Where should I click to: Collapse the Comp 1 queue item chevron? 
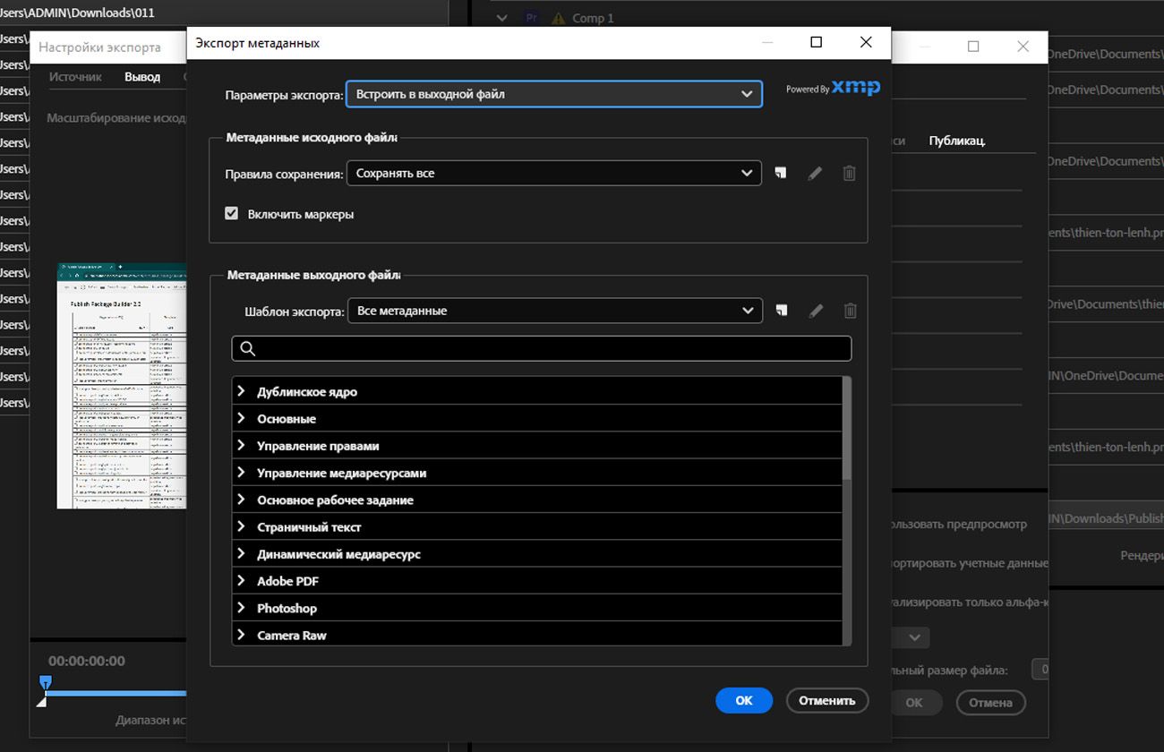pos(501,17)
